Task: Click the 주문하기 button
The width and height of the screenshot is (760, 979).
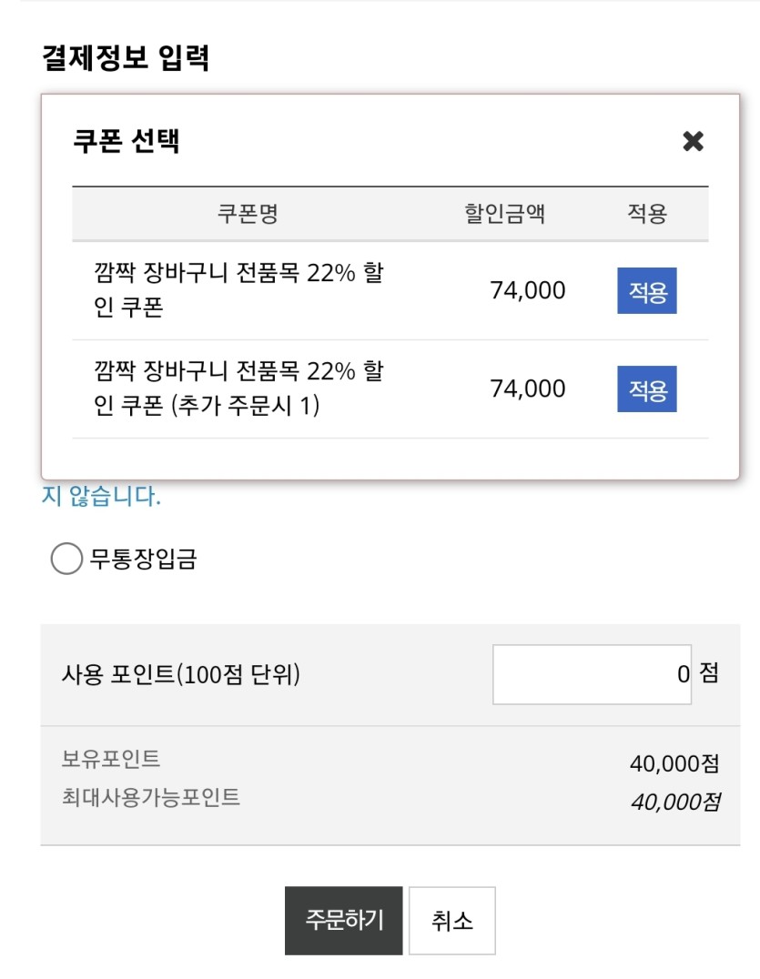Action: (x=343, y=920)
